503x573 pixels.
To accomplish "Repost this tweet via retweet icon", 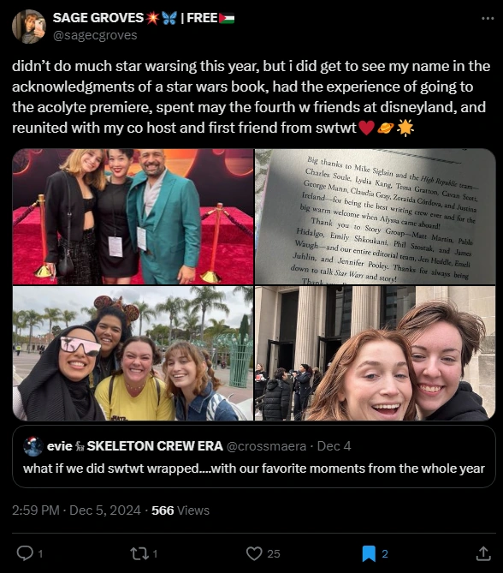I will (x=139, y=553).
